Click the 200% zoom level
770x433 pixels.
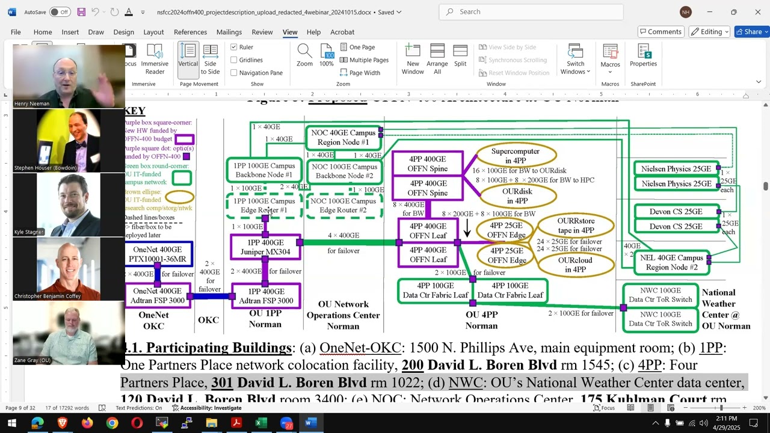click(x=759, y=408)
